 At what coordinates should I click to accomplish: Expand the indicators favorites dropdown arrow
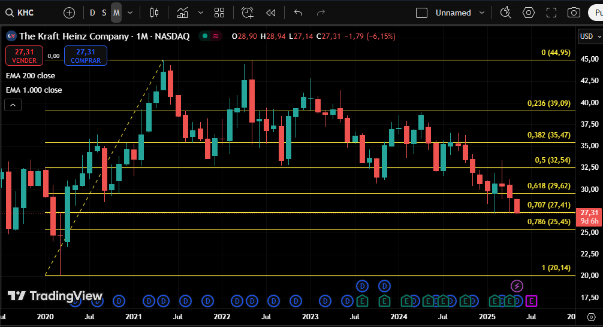pos(200,13)
